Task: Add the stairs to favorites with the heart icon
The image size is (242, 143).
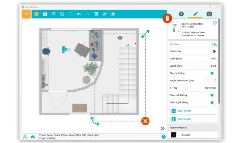Action: click(215, 23)
